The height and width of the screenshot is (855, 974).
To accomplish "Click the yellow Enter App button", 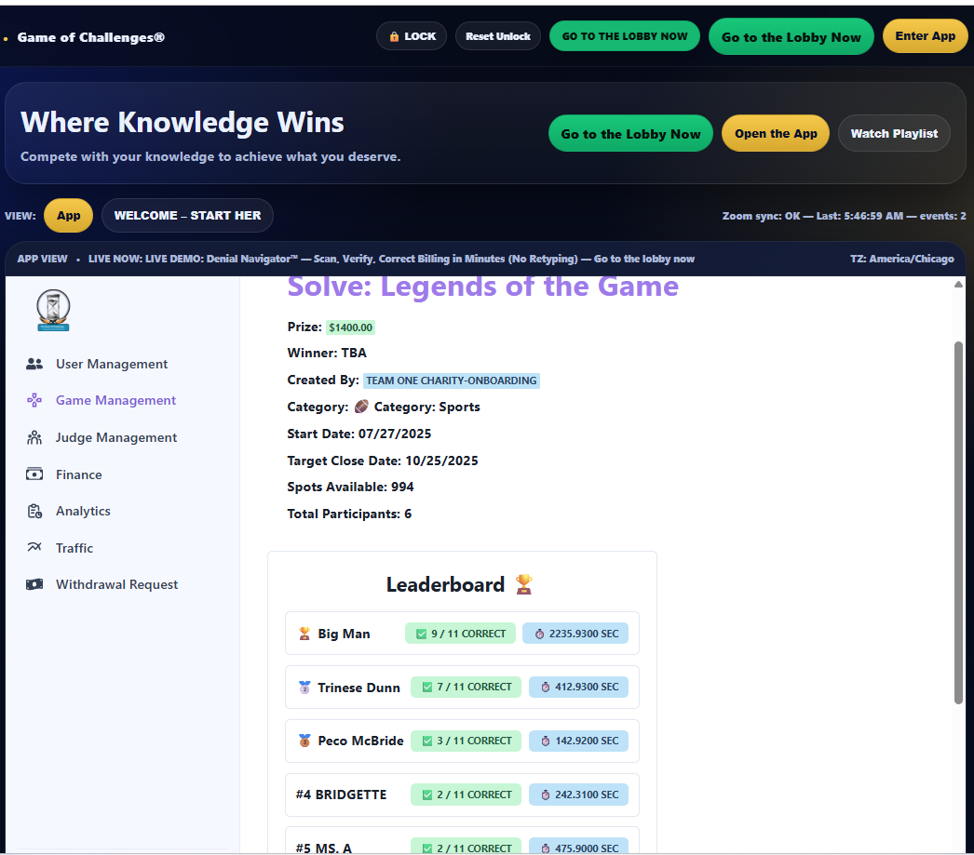I will pyautogui.click(x=925, y=36).
